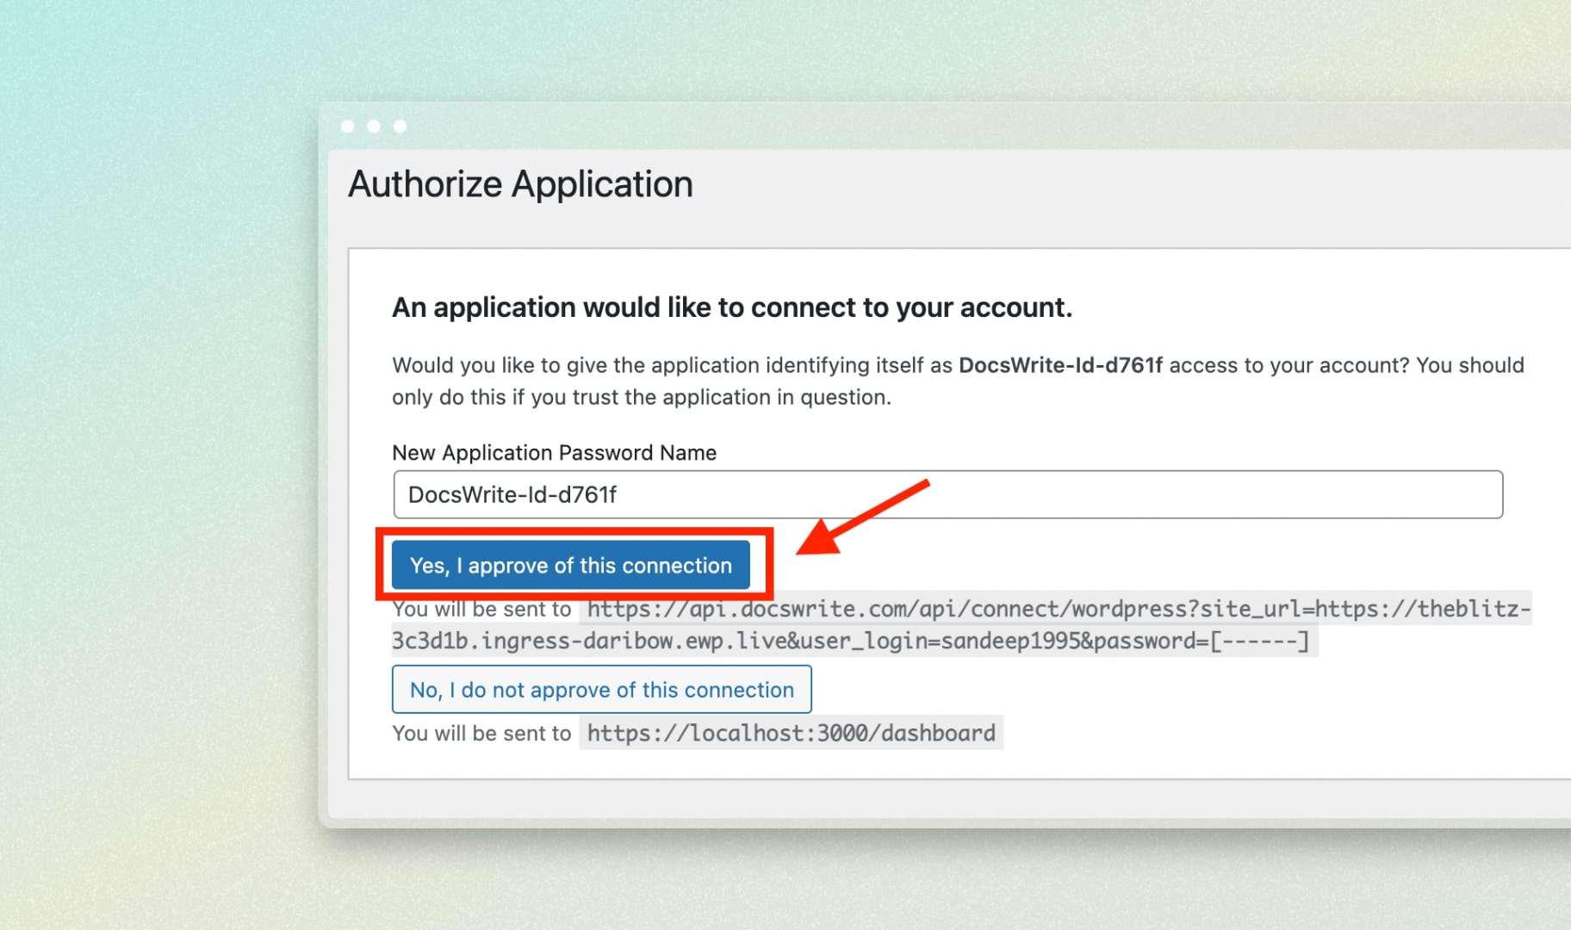Click the localhost:3000/dashboard redirect URL

(x=791, y=733)
